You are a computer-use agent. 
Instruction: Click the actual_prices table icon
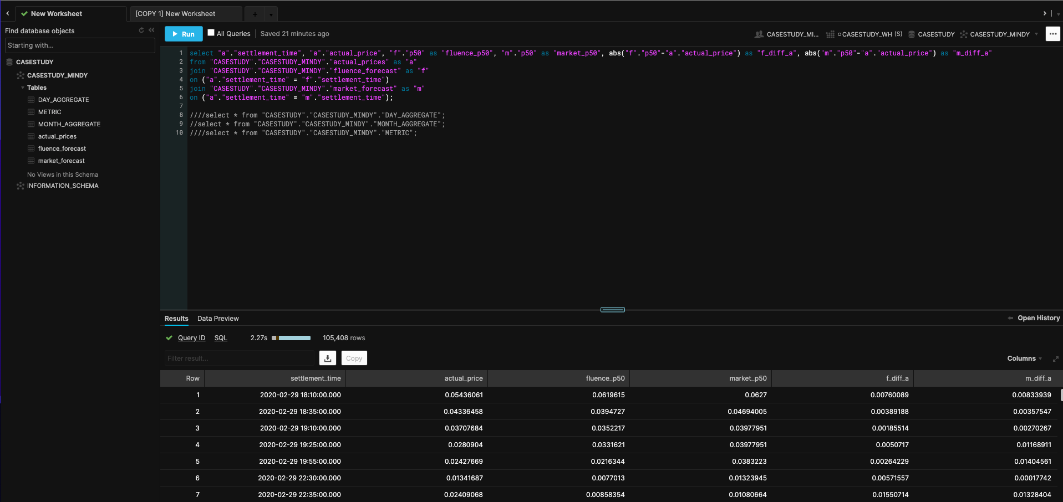click(31, 136)
